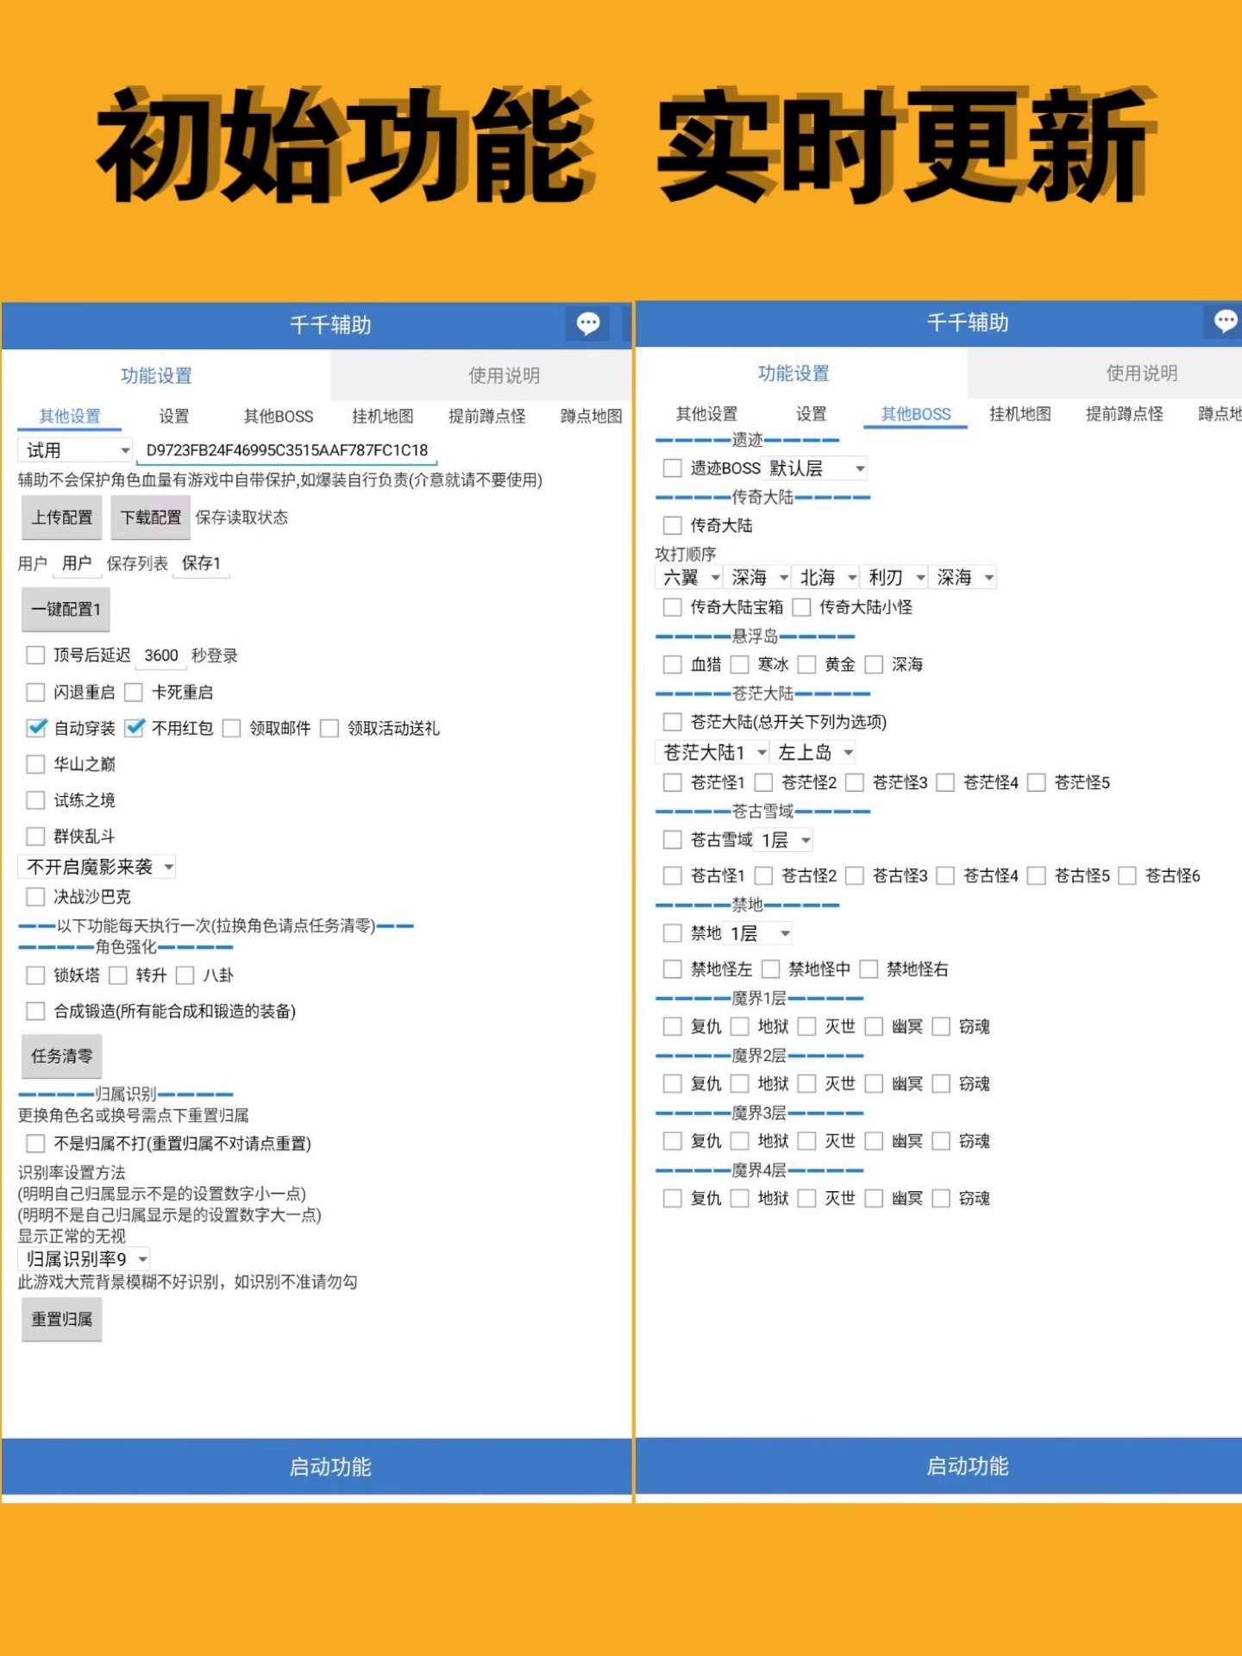
Task: Enable 苍古怪6 checkbox
Action: 1127,875
